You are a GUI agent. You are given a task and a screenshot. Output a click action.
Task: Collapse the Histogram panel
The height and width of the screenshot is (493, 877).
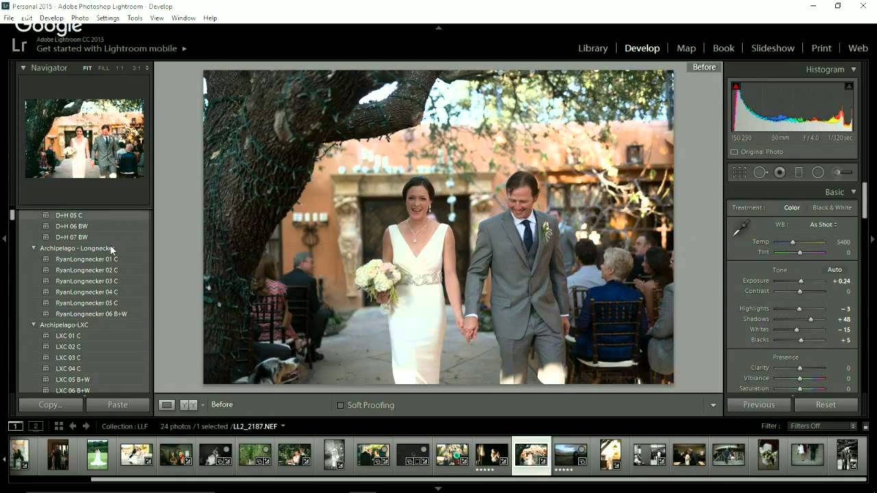(x=854, y=69)
